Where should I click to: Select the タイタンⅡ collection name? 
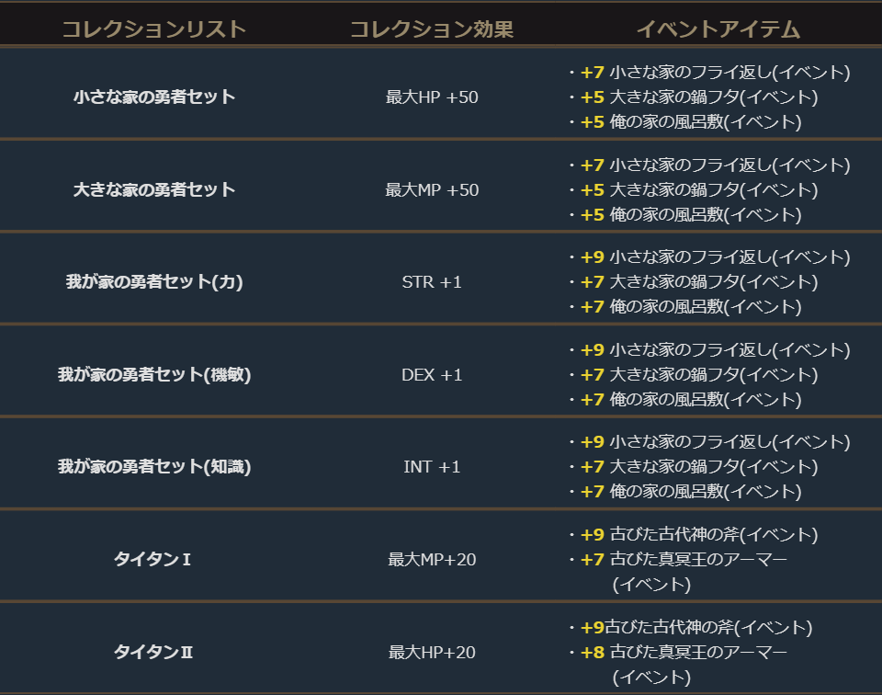pos(154,652)
